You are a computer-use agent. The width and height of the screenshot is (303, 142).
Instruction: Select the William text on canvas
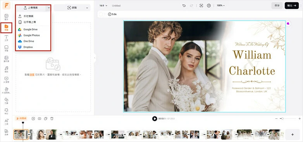tap(252, 55)
